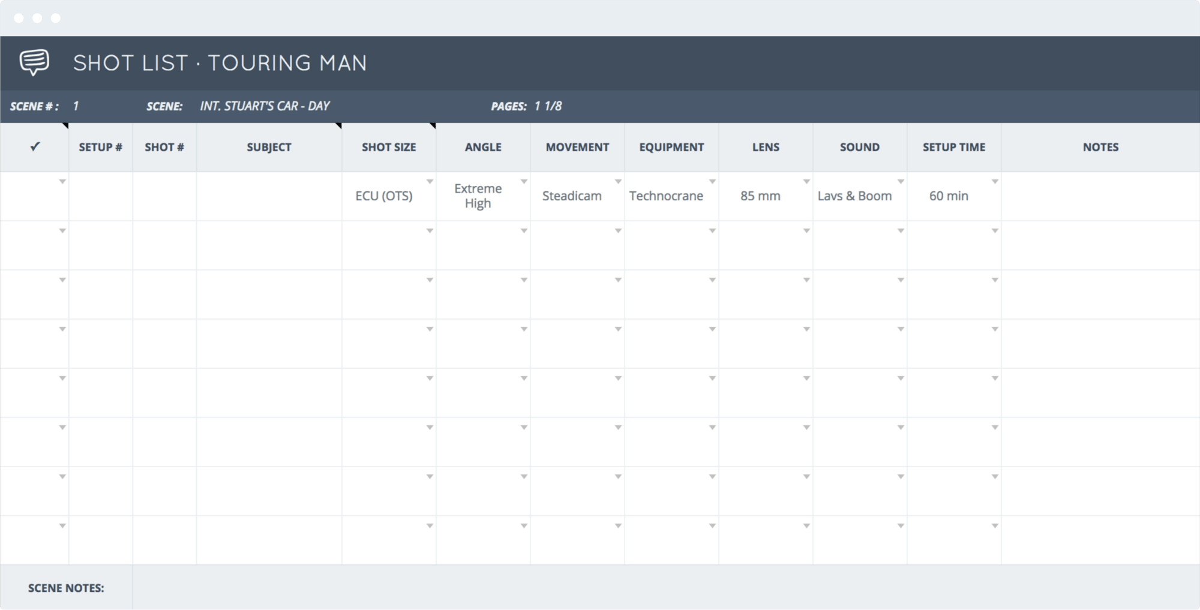Click the Technocrane cell
This screenshot has width=1200, height=610.
coord(671,196)
